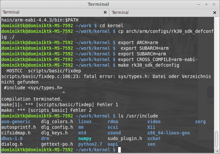The height and width of the screenshot is (154, 220).
Task: Click the 'compilation terminated.' line
Action: coord(32,99)
